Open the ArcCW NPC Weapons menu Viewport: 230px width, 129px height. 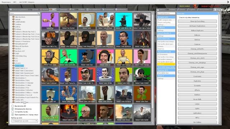click(x=27, y=2)
